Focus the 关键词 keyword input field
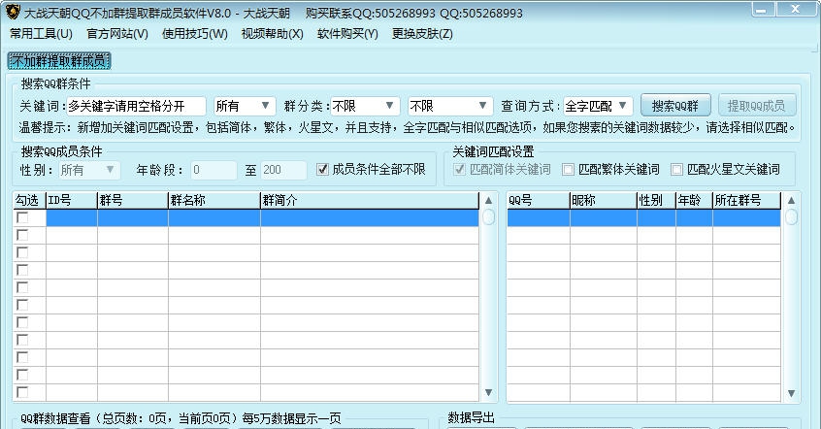821x429 pixels. point(136,107)
